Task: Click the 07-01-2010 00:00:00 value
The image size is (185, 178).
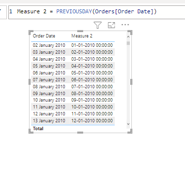Action: (x=92, y=87)
